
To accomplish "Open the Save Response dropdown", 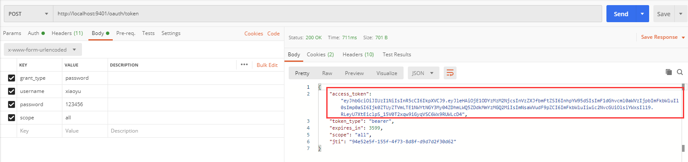I will (x=662, y=37).
